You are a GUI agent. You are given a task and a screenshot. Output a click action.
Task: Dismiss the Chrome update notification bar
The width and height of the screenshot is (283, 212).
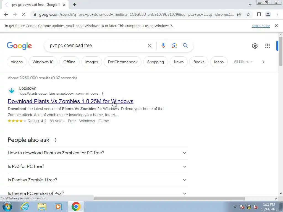point(276,26)
